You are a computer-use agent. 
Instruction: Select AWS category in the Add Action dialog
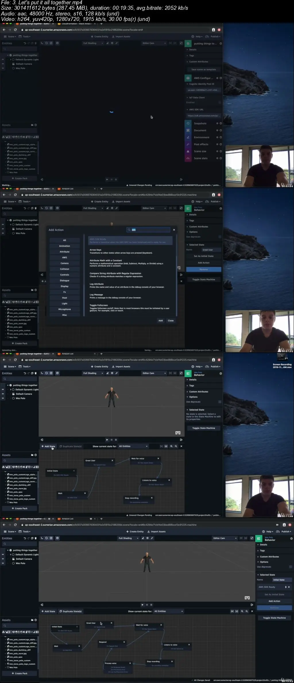(65, 257)
